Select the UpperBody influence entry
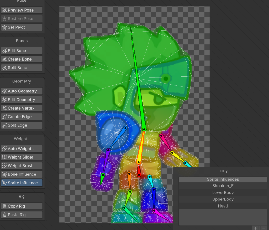This screenshot has height=230, width=269. pyautogui.click(x=223, y=199)
